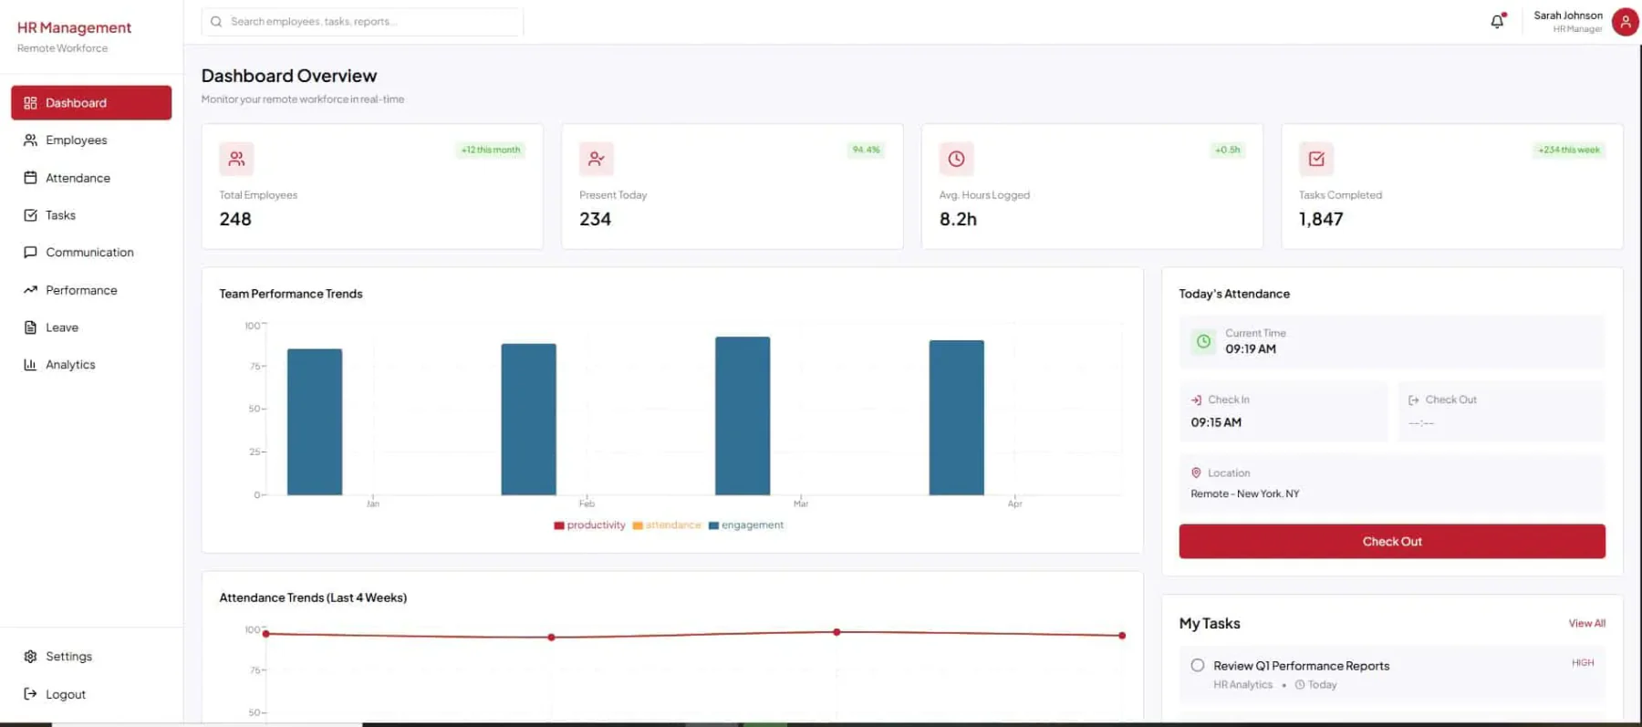
Task: Click the current time "09:19 AM"
Action: (x=1251, y=349)
